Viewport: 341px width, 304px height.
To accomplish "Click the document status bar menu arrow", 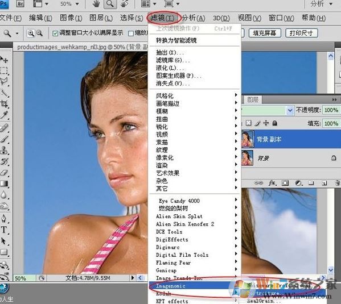I will click(x=133, y=278).
